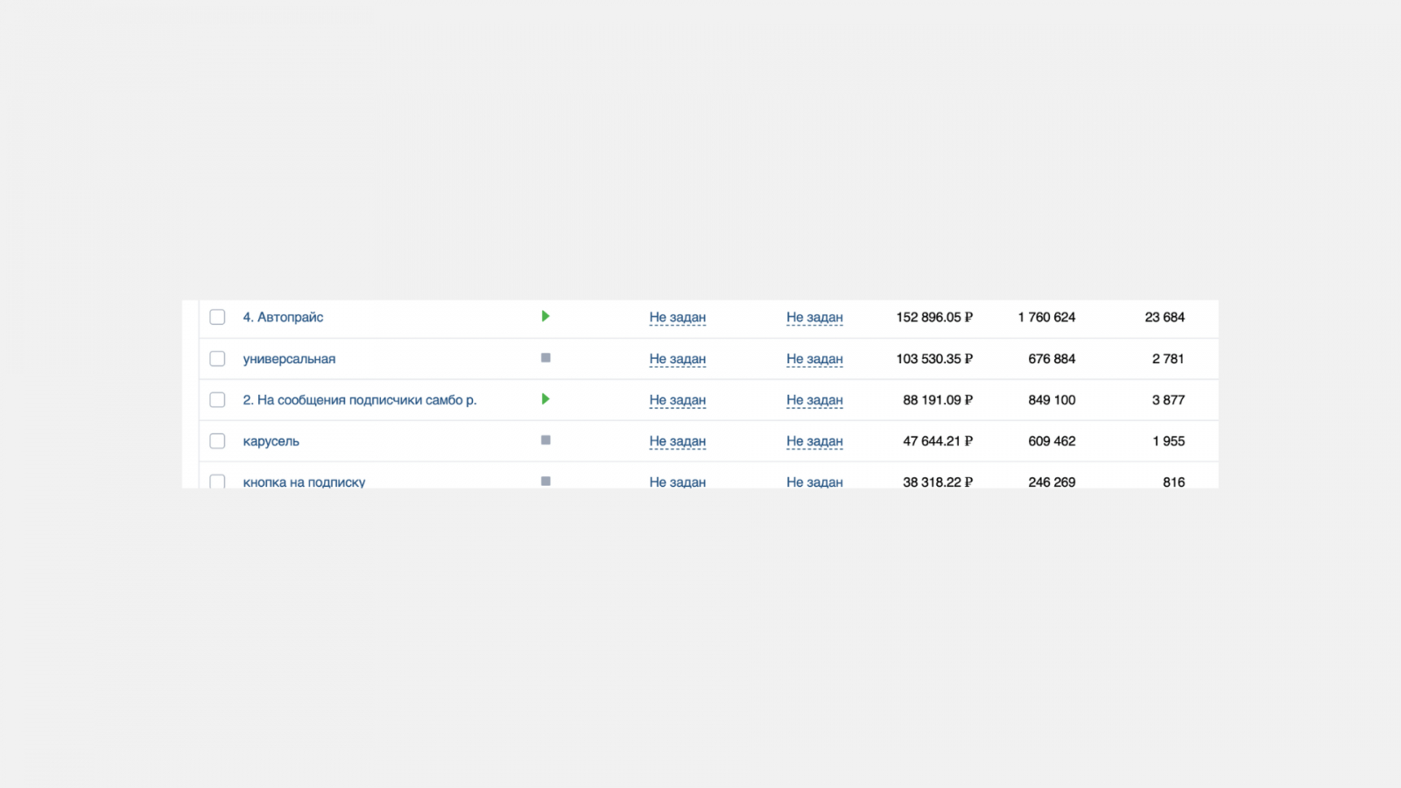Go to the карусель campaign
Screen dimensions: 1401x788
tap(271, 441)
